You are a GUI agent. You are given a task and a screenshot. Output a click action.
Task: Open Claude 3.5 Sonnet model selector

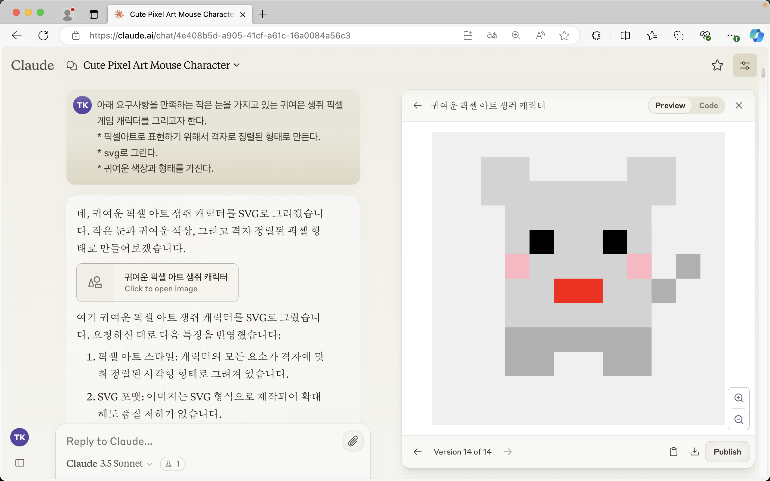pos(109,464)
